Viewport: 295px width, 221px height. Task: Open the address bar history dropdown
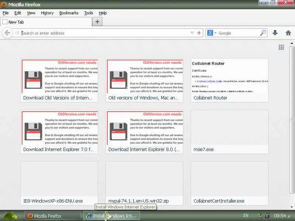pos(192,33)
